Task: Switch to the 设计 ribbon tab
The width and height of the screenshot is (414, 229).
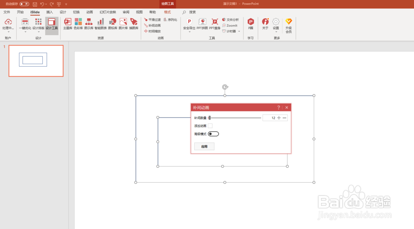Action: point(63,12)
